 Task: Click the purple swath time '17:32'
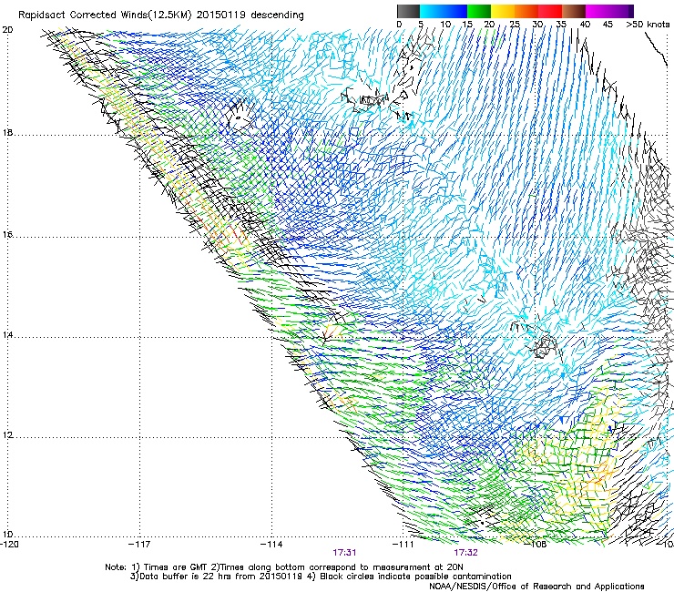click(x=466, y=553)
